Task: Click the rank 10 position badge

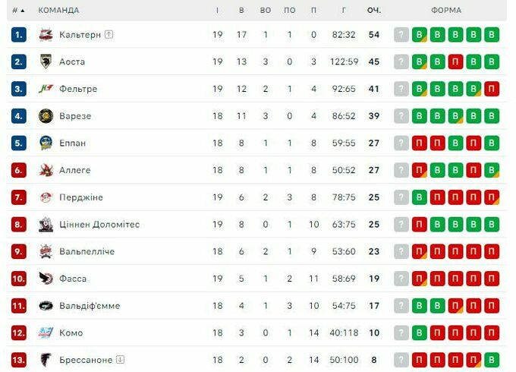Action: (x=19, y=279)
